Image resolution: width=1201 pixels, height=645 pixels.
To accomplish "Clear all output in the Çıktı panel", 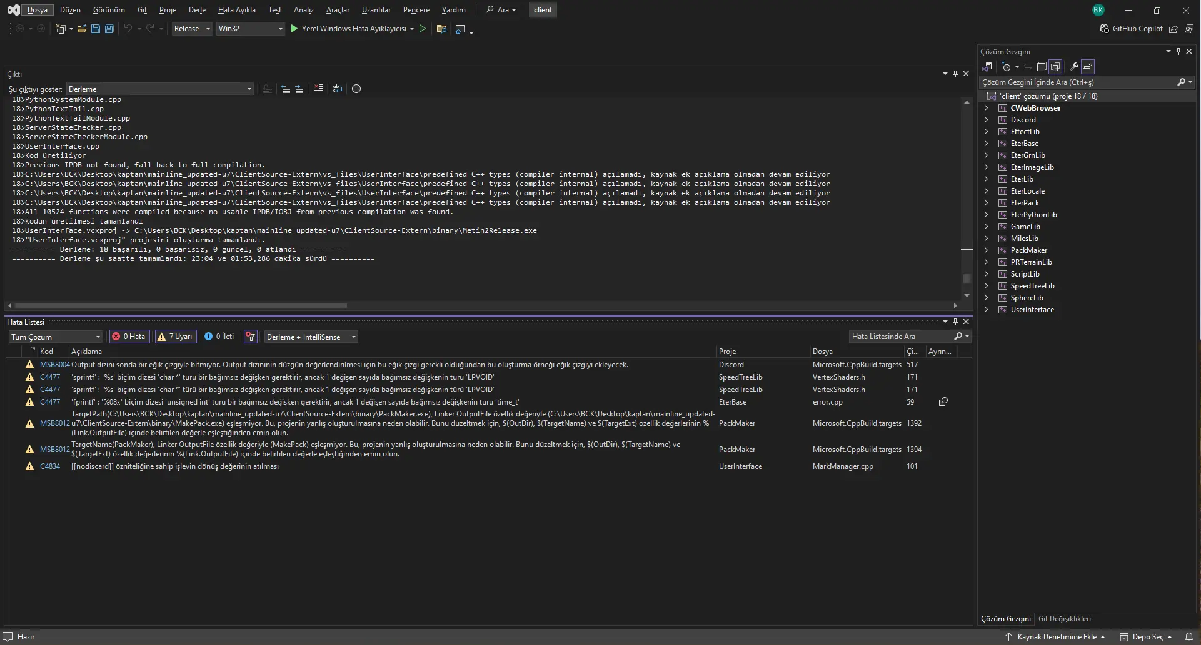I will click(319, 89).
